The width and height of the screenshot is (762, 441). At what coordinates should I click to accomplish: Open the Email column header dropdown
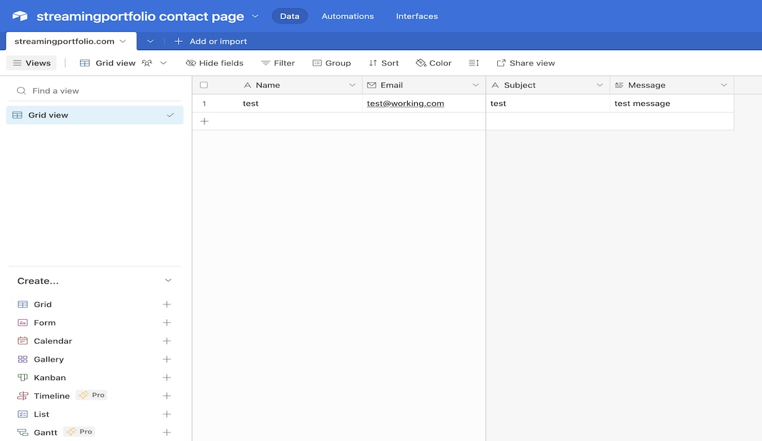476,85
